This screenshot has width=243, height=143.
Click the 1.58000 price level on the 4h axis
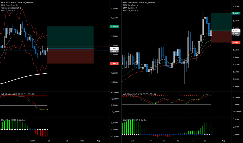[114, 82]
